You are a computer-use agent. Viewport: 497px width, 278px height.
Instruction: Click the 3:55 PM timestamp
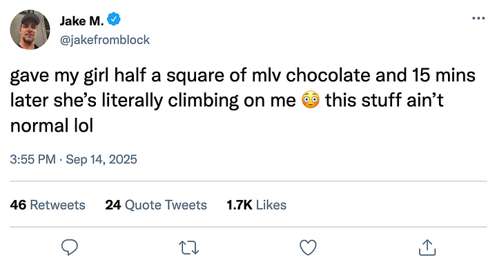[x=33, y=159]
